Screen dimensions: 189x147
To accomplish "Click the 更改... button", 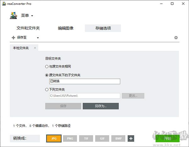I will tap(133, 96).
